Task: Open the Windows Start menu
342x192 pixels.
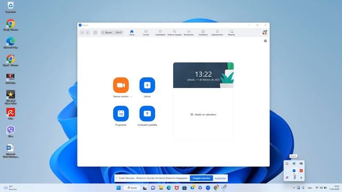Action: (x=119, y=188)
